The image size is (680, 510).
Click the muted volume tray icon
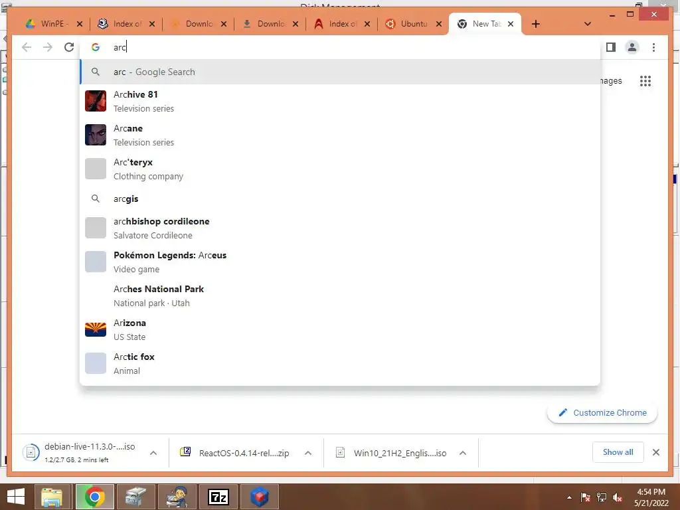617,497
